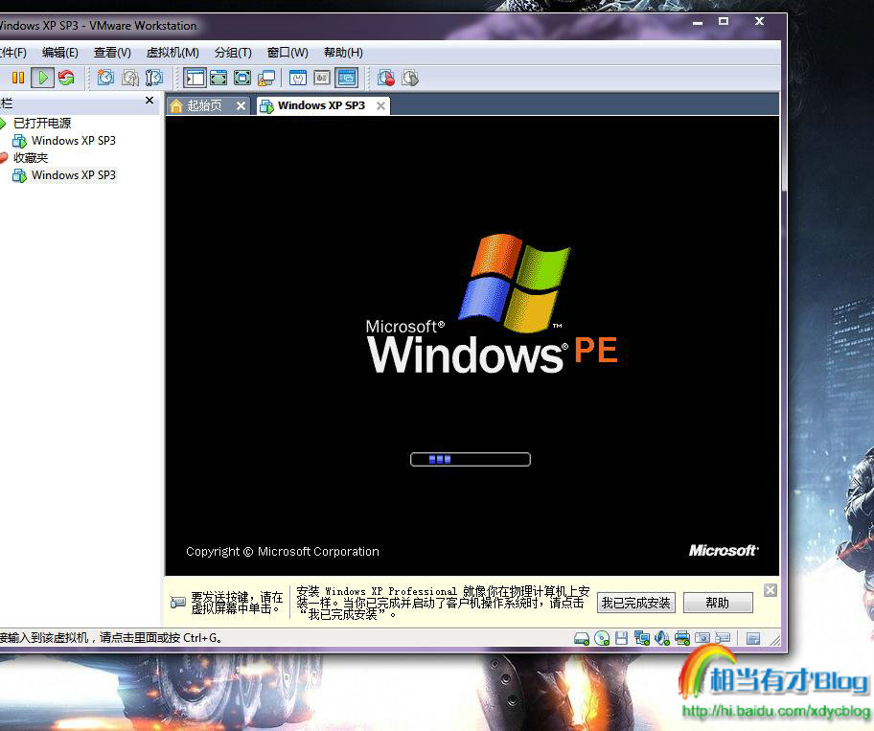Open the snapshot manager wrench icon
This screenshot has width=874, height=731.
[x=154, y=78]
